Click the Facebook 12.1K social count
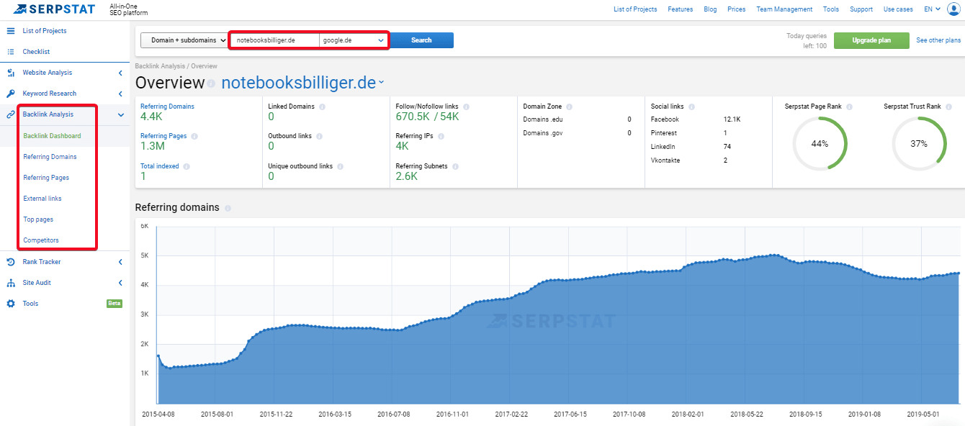Screen dimensions: 965x426 732,119
